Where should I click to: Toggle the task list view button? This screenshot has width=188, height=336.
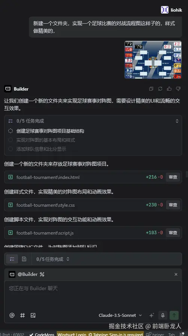pos(12,259)
